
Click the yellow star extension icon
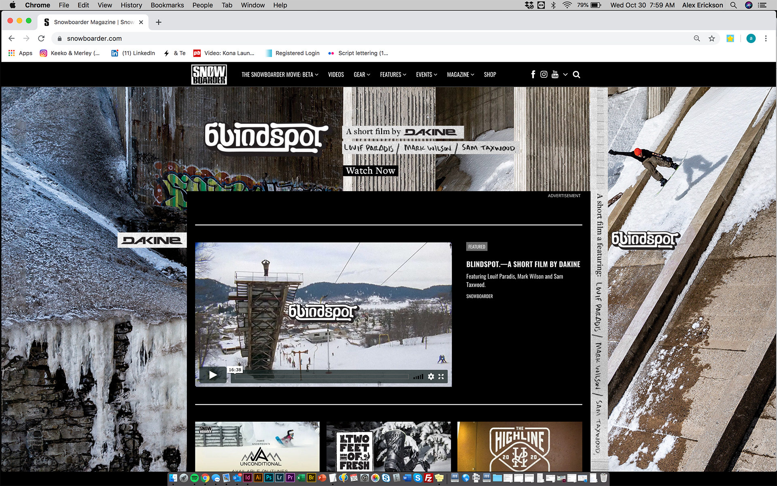coord(730,38)
